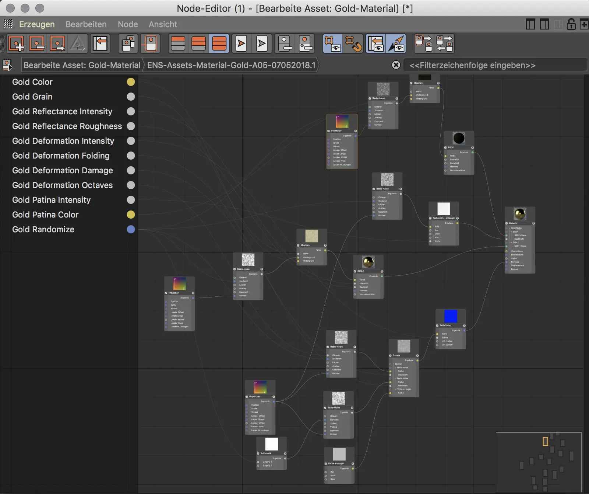Toggle the S solo button on Material node
The image size is (589, 494).
(533, 223)
